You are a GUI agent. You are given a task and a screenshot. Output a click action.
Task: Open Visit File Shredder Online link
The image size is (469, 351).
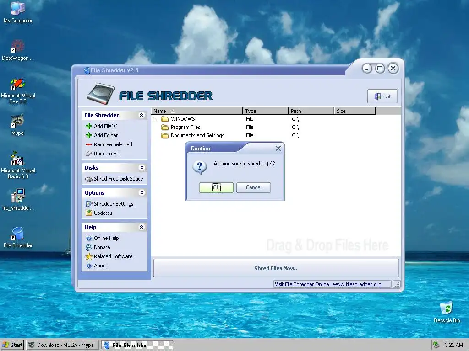pyautogui.click(x=328, y=284)
